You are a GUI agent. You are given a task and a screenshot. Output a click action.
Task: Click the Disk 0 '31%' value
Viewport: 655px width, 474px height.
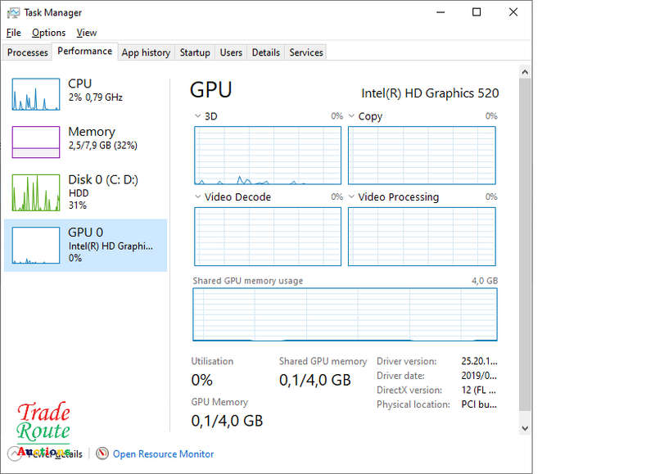pos(78,205)
